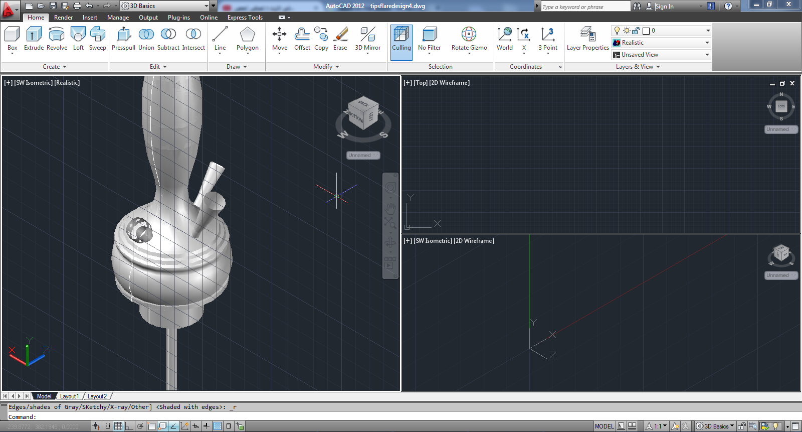
Task: Toggle Transparency display in status bar
Action: [218, 426]
